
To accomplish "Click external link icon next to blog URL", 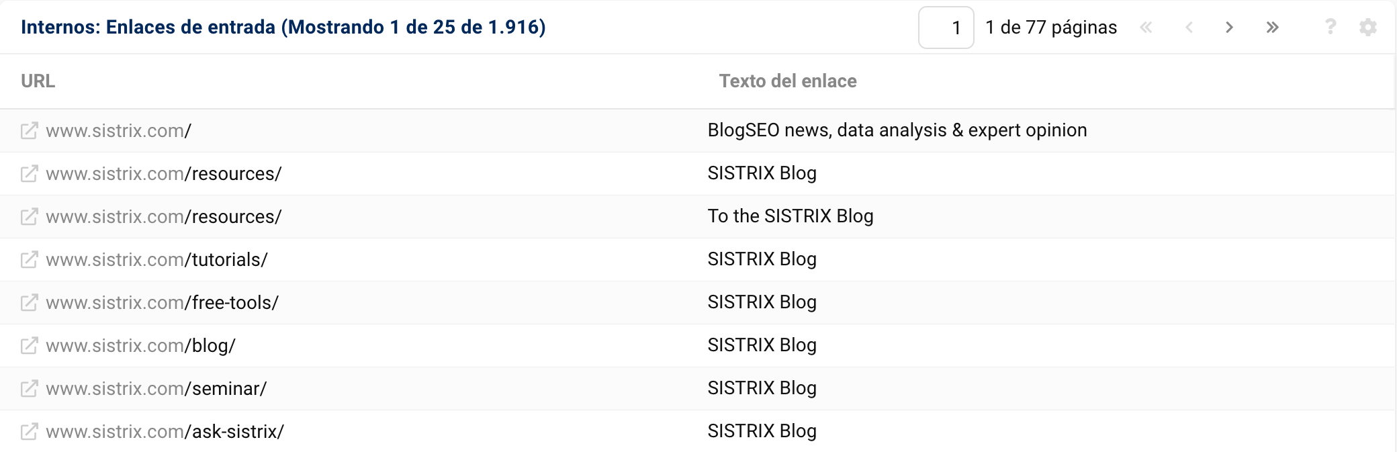I will (x=29, y=345).
